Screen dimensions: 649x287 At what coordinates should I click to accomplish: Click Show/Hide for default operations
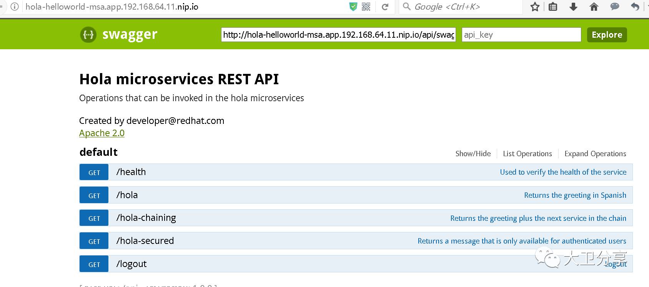[473, 154]
